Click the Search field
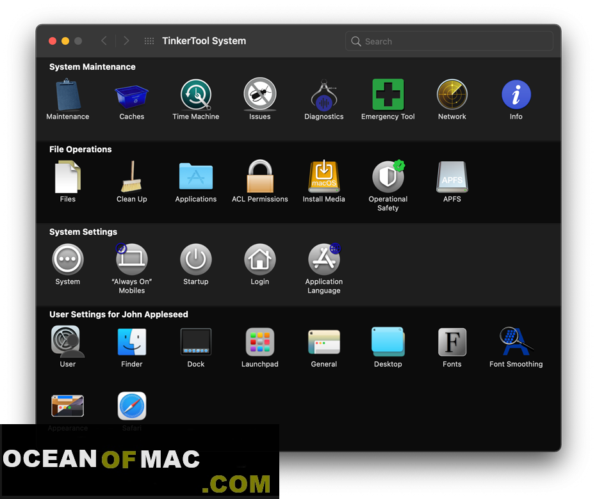 pyautogui.click(x=449, y=41)
